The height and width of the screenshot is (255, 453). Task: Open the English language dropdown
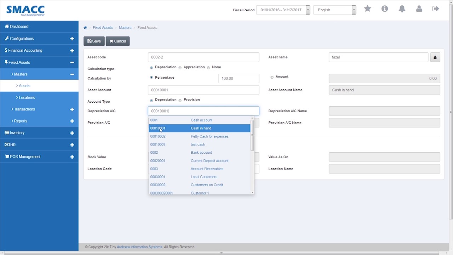(x=335, y=10)
